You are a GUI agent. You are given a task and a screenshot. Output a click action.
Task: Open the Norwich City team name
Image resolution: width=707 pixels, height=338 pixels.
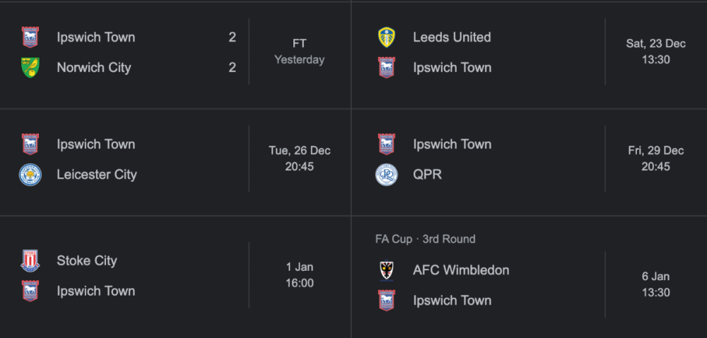click(94, 68)
